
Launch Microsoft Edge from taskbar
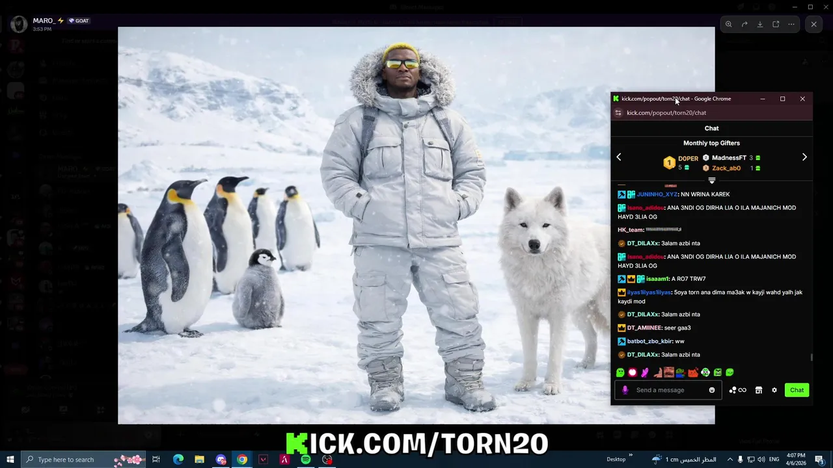[x=178, y=460]
